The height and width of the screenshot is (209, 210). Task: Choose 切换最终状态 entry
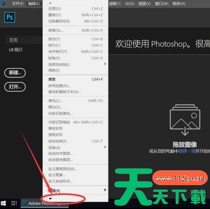point(75,21)
